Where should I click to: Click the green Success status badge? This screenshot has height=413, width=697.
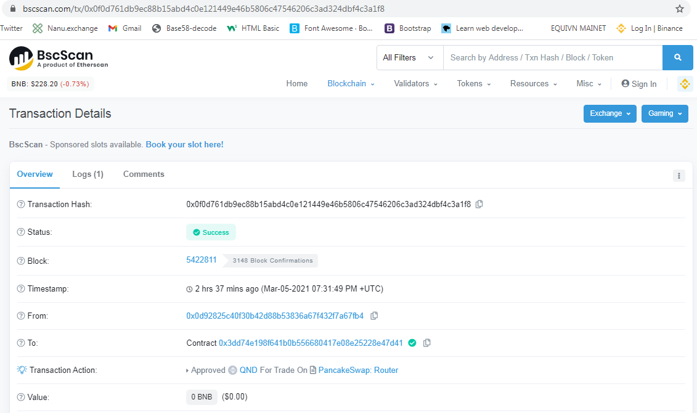[x=211, y=232]
